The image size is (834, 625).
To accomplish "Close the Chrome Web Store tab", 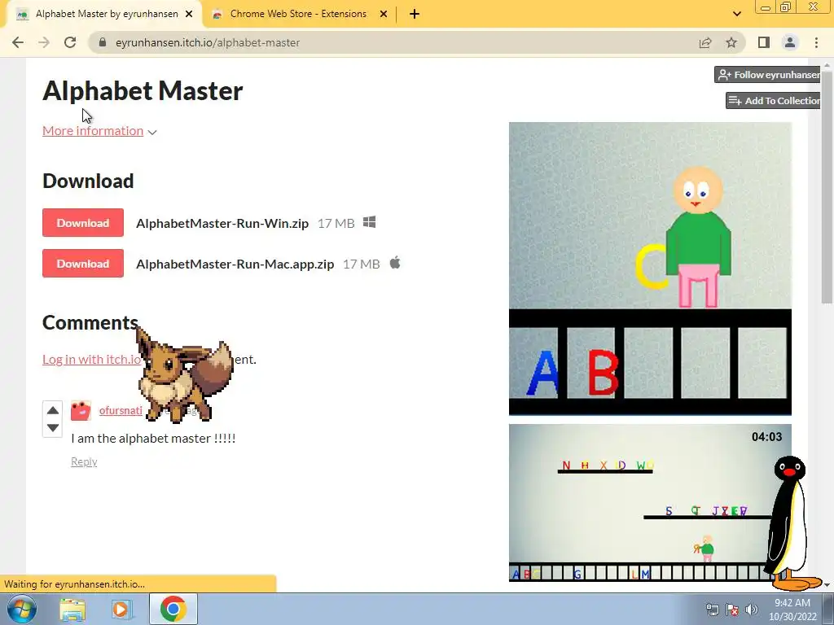I will pyautogui.click(x=384, y=14).
